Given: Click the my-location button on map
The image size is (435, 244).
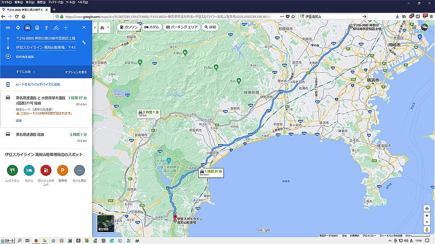Looking at the screenshot, I should click(427, 208).
